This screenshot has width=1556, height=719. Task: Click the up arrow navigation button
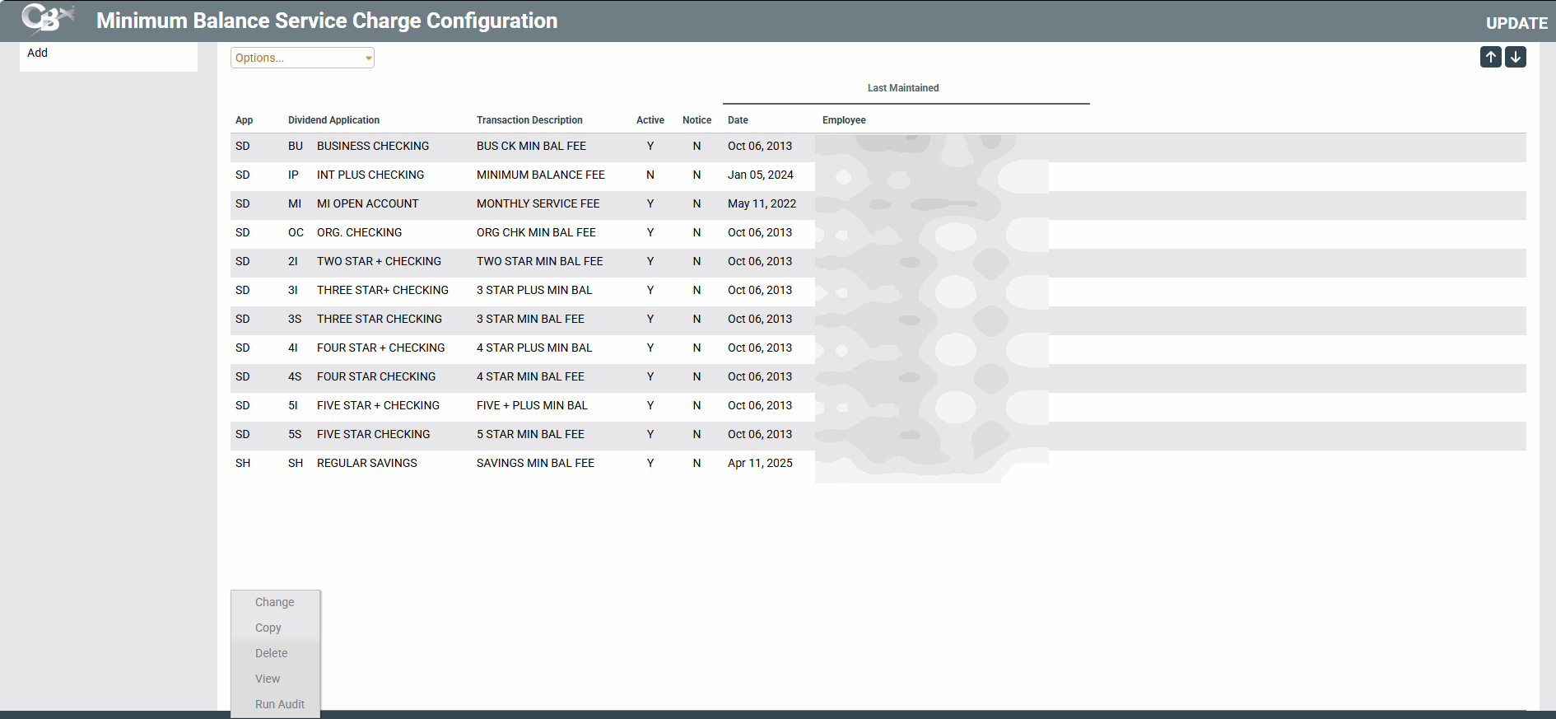point(1490,57)
